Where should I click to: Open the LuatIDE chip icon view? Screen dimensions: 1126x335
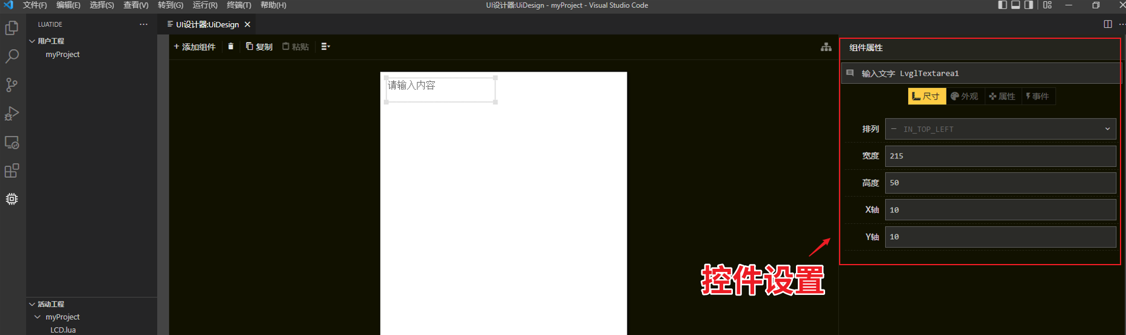12,199
